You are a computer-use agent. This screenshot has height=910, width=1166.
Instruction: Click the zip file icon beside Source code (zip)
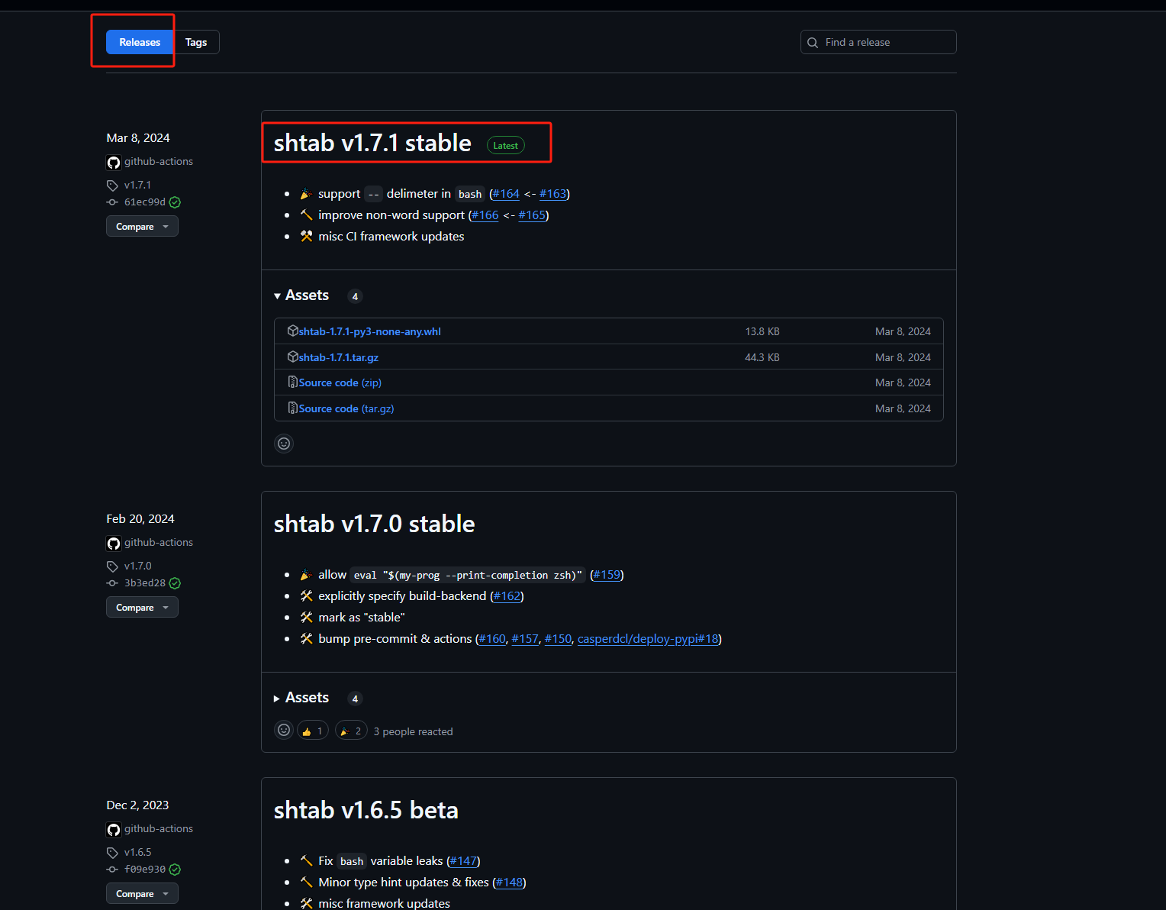point(292,382)
